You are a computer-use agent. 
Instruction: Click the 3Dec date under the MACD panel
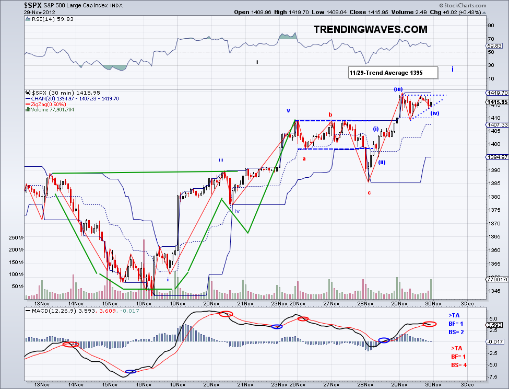(467, 384)
